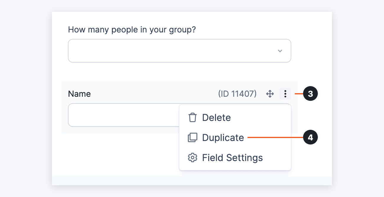
Task: Click the '(ID 11407)' text
Action: point(237,94)
